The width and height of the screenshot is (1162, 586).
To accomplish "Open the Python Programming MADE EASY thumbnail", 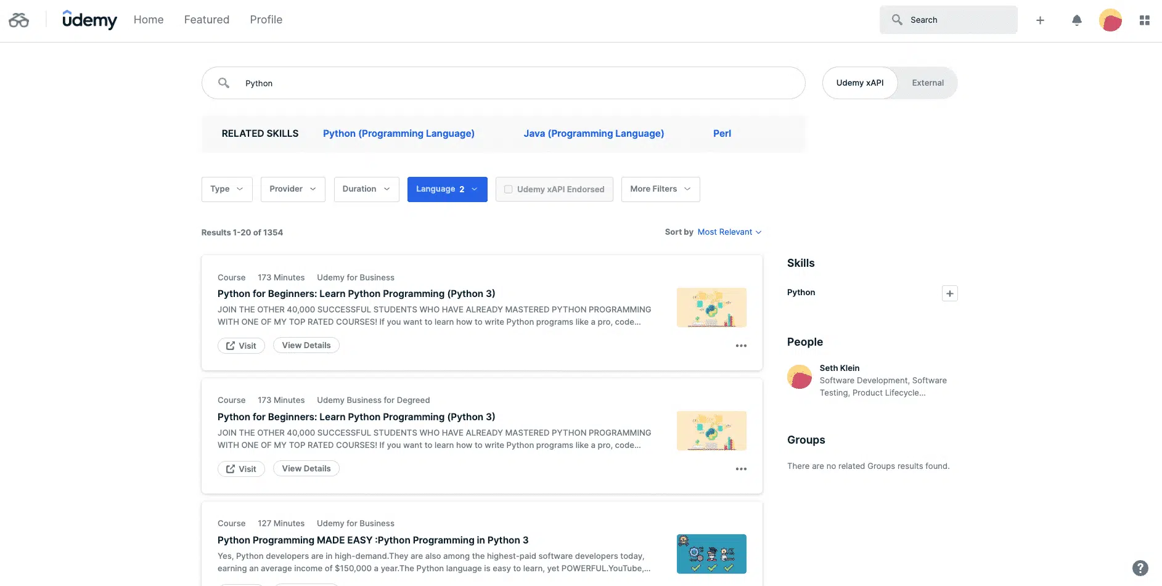I will pyautogui.click(x=711, y=554).
